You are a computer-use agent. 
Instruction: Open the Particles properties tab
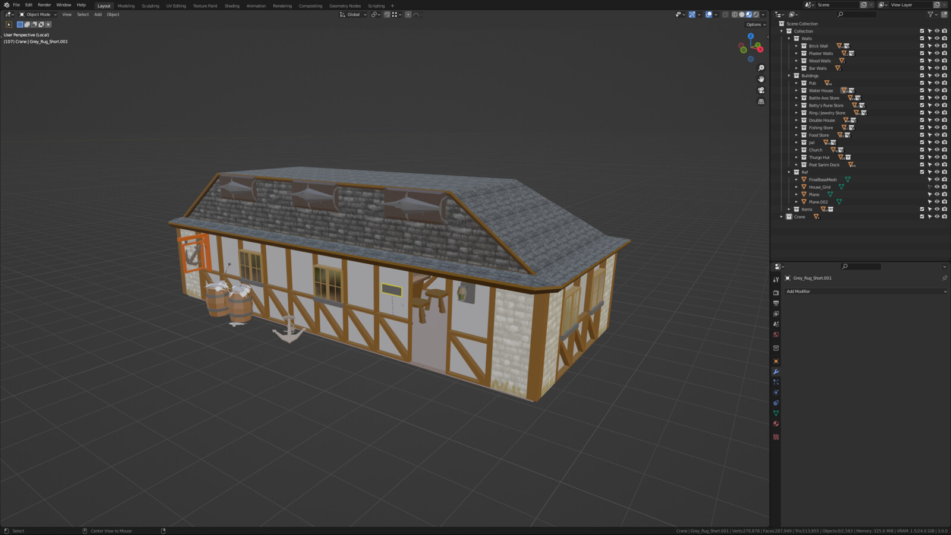[776, 382]
